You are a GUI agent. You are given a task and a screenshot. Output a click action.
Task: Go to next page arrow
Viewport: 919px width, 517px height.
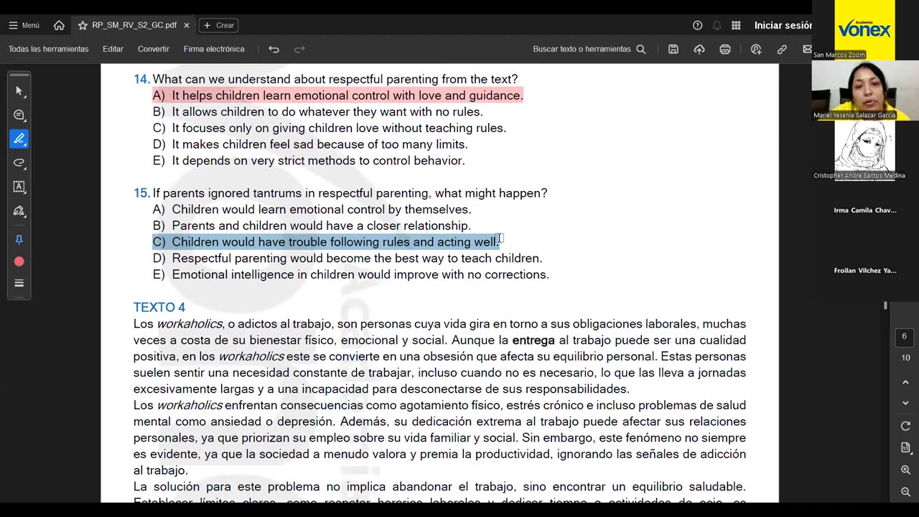point(905,403)
